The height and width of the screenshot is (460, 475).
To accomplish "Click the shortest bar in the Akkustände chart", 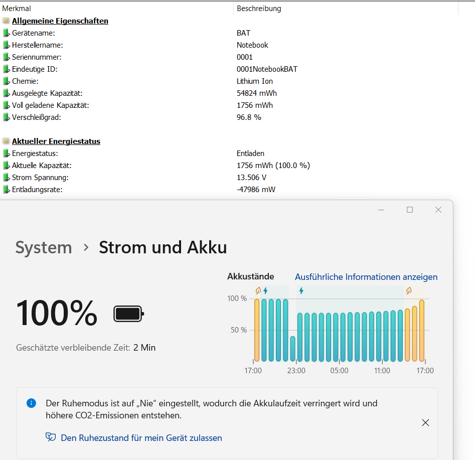I will (293, 349).
